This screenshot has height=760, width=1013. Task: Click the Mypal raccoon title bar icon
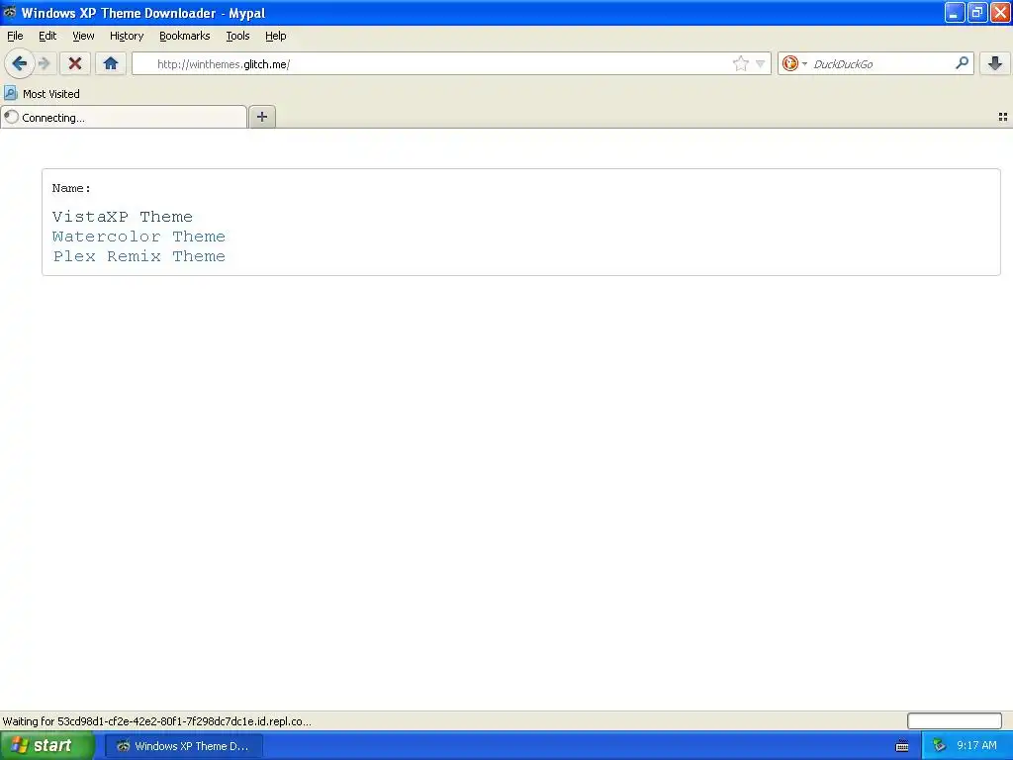(x=9, y=12)
